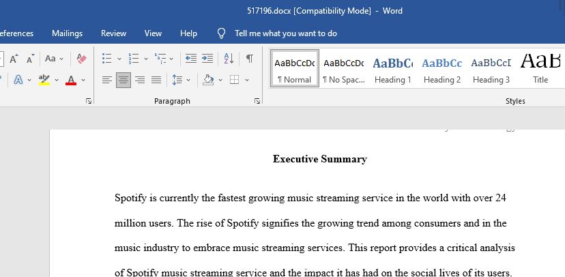Switch to the Review tab
This screenshot has width=565, height=277.
(x=113, y=33)
